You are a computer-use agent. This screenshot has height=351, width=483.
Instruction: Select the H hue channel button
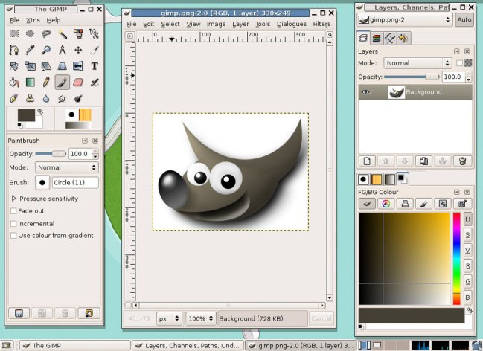467,219
